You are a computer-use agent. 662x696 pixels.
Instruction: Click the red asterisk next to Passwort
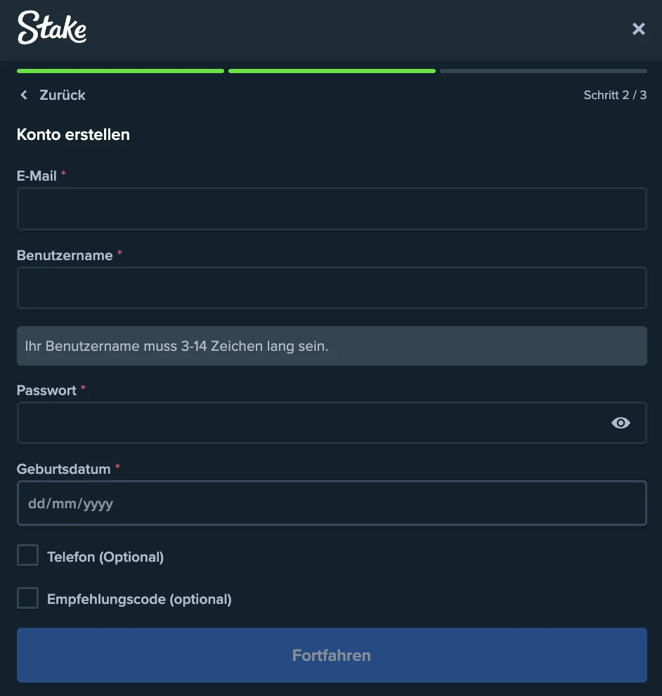[x=83, y=389]
